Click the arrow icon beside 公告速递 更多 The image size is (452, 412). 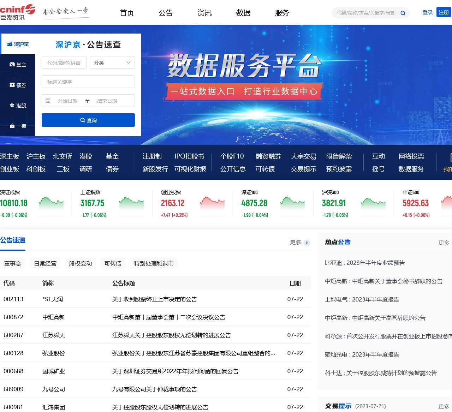(x=307, y=243)
